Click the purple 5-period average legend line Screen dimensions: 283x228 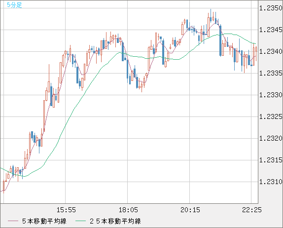(13, 221)
